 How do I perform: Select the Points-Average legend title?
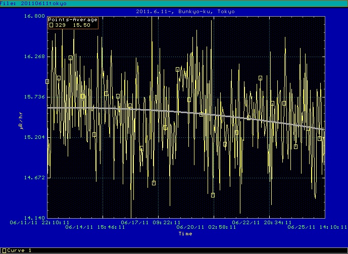coord(73,20)
